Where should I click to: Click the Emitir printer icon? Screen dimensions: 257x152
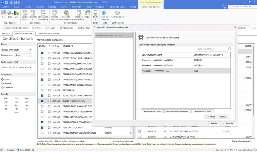coord(95,13)
